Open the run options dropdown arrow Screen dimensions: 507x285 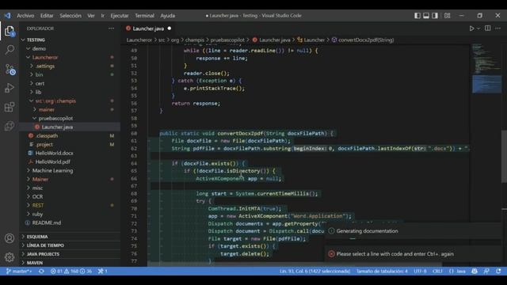click(478, 28)
